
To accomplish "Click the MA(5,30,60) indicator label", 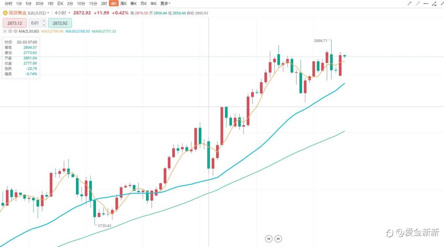I will coord(29,31).
